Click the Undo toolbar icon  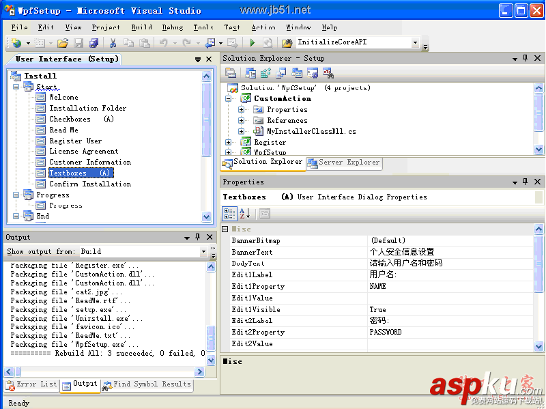(x=163, y=43)
